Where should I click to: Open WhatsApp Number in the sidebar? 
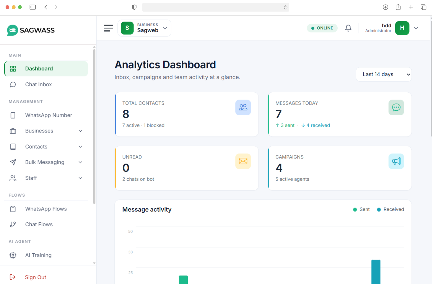(x=46, y=115)
